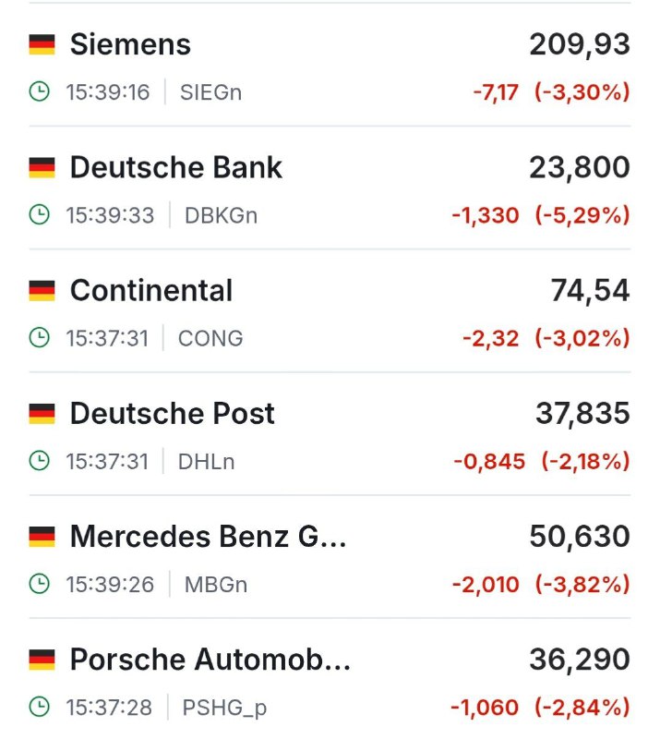Open the Deutsche Post listing

coord(330,433)
